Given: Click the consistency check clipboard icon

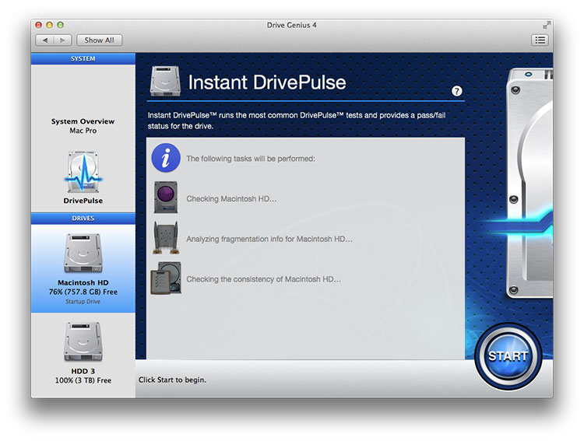Looking at the screenshot, I should (x=166, y=278).
